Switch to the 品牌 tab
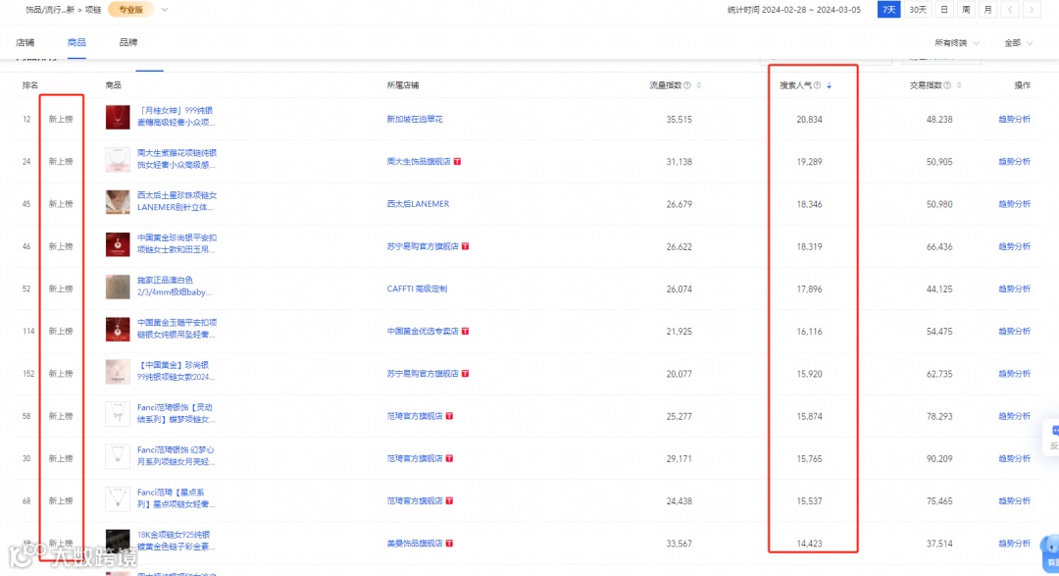This screenshot has height=576, width=1059. pyautogui.click(x=128, y=42)
